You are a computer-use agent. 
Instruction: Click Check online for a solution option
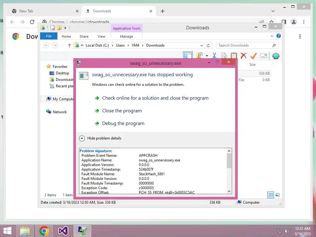pyautogui.click(x=155, y=98)
